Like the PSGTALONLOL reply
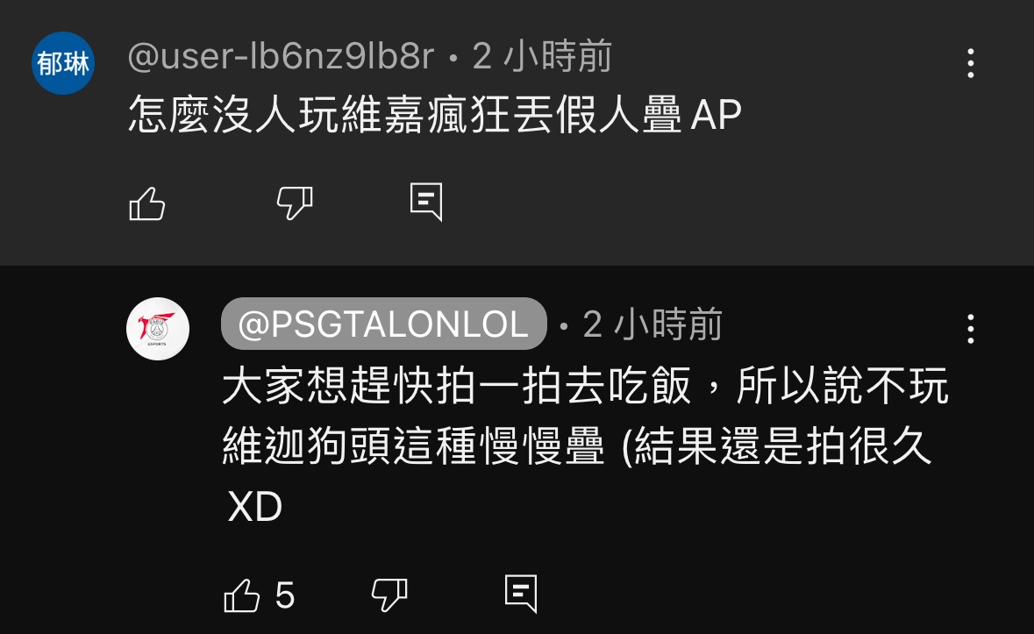1034x634 pixels. click(242, 595)
